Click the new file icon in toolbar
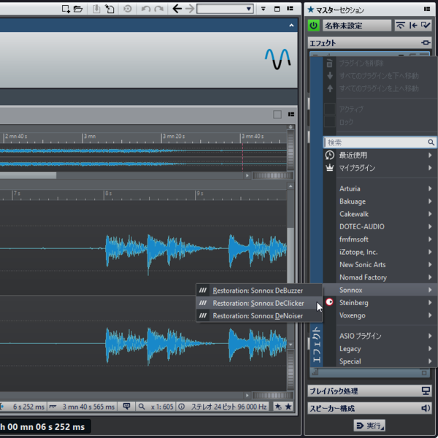This screenshot has width=438, height=438. tap(66, 9)
